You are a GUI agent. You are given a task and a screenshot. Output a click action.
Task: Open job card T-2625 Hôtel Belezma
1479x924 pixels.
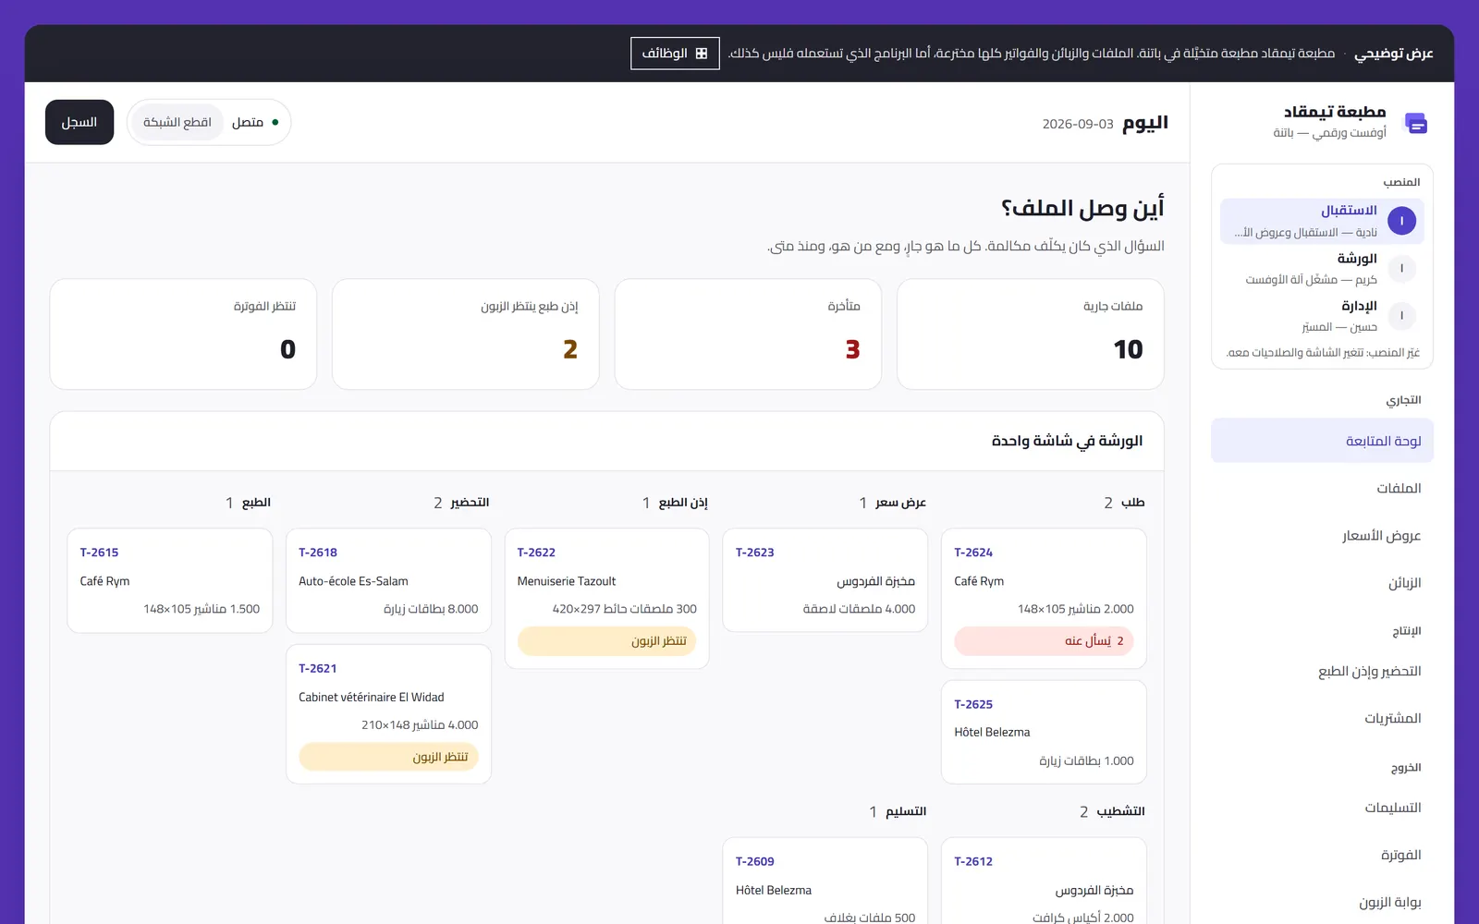tap(1044, 732)
